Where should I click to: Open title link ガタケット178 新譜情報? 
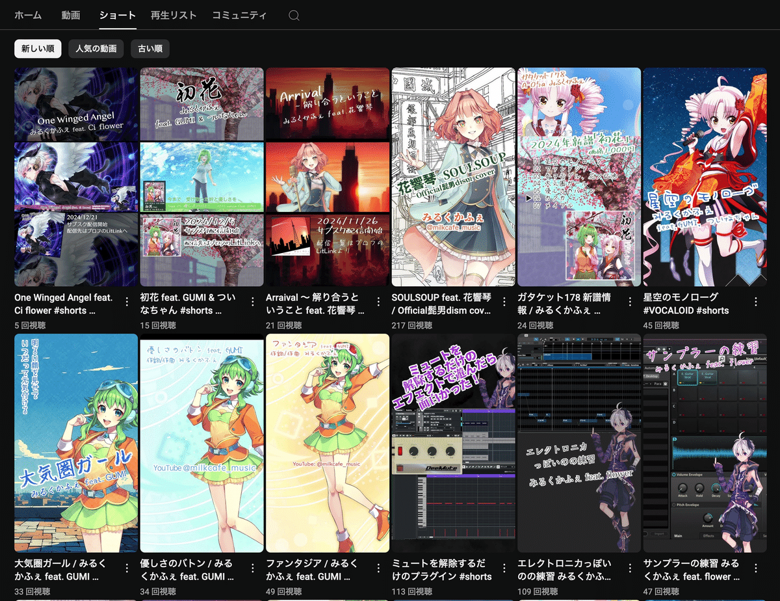564,304
